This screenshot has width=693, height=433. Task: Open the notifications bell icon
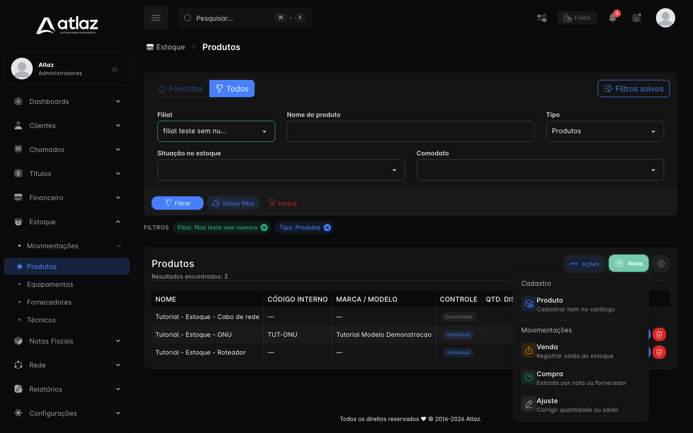613,18
